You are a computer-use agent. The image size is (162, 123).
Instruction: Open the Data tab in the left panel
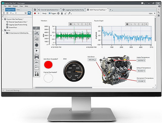18,10
